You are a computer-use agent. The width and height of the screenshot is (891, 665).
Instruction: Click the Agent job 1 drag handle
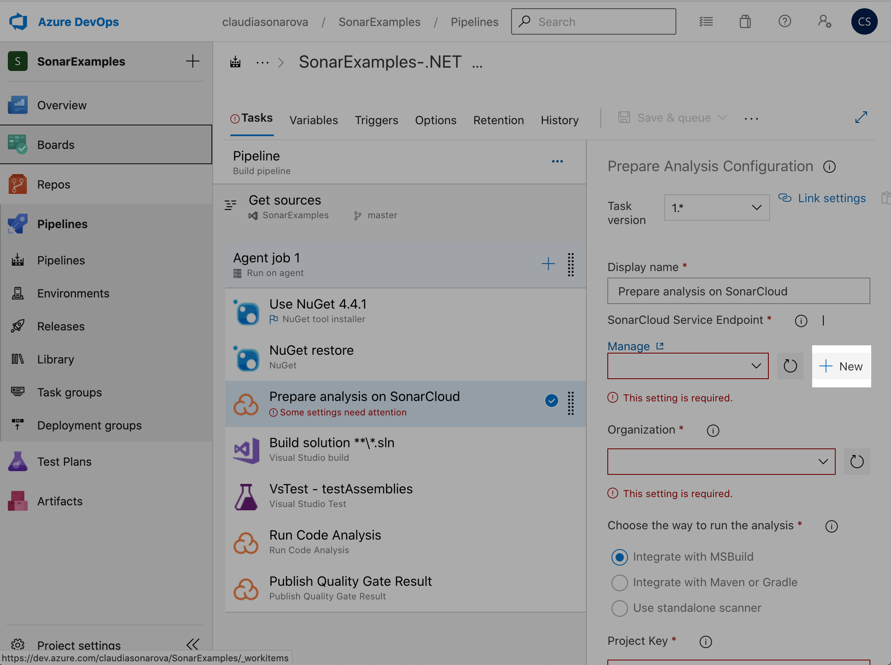571,264
